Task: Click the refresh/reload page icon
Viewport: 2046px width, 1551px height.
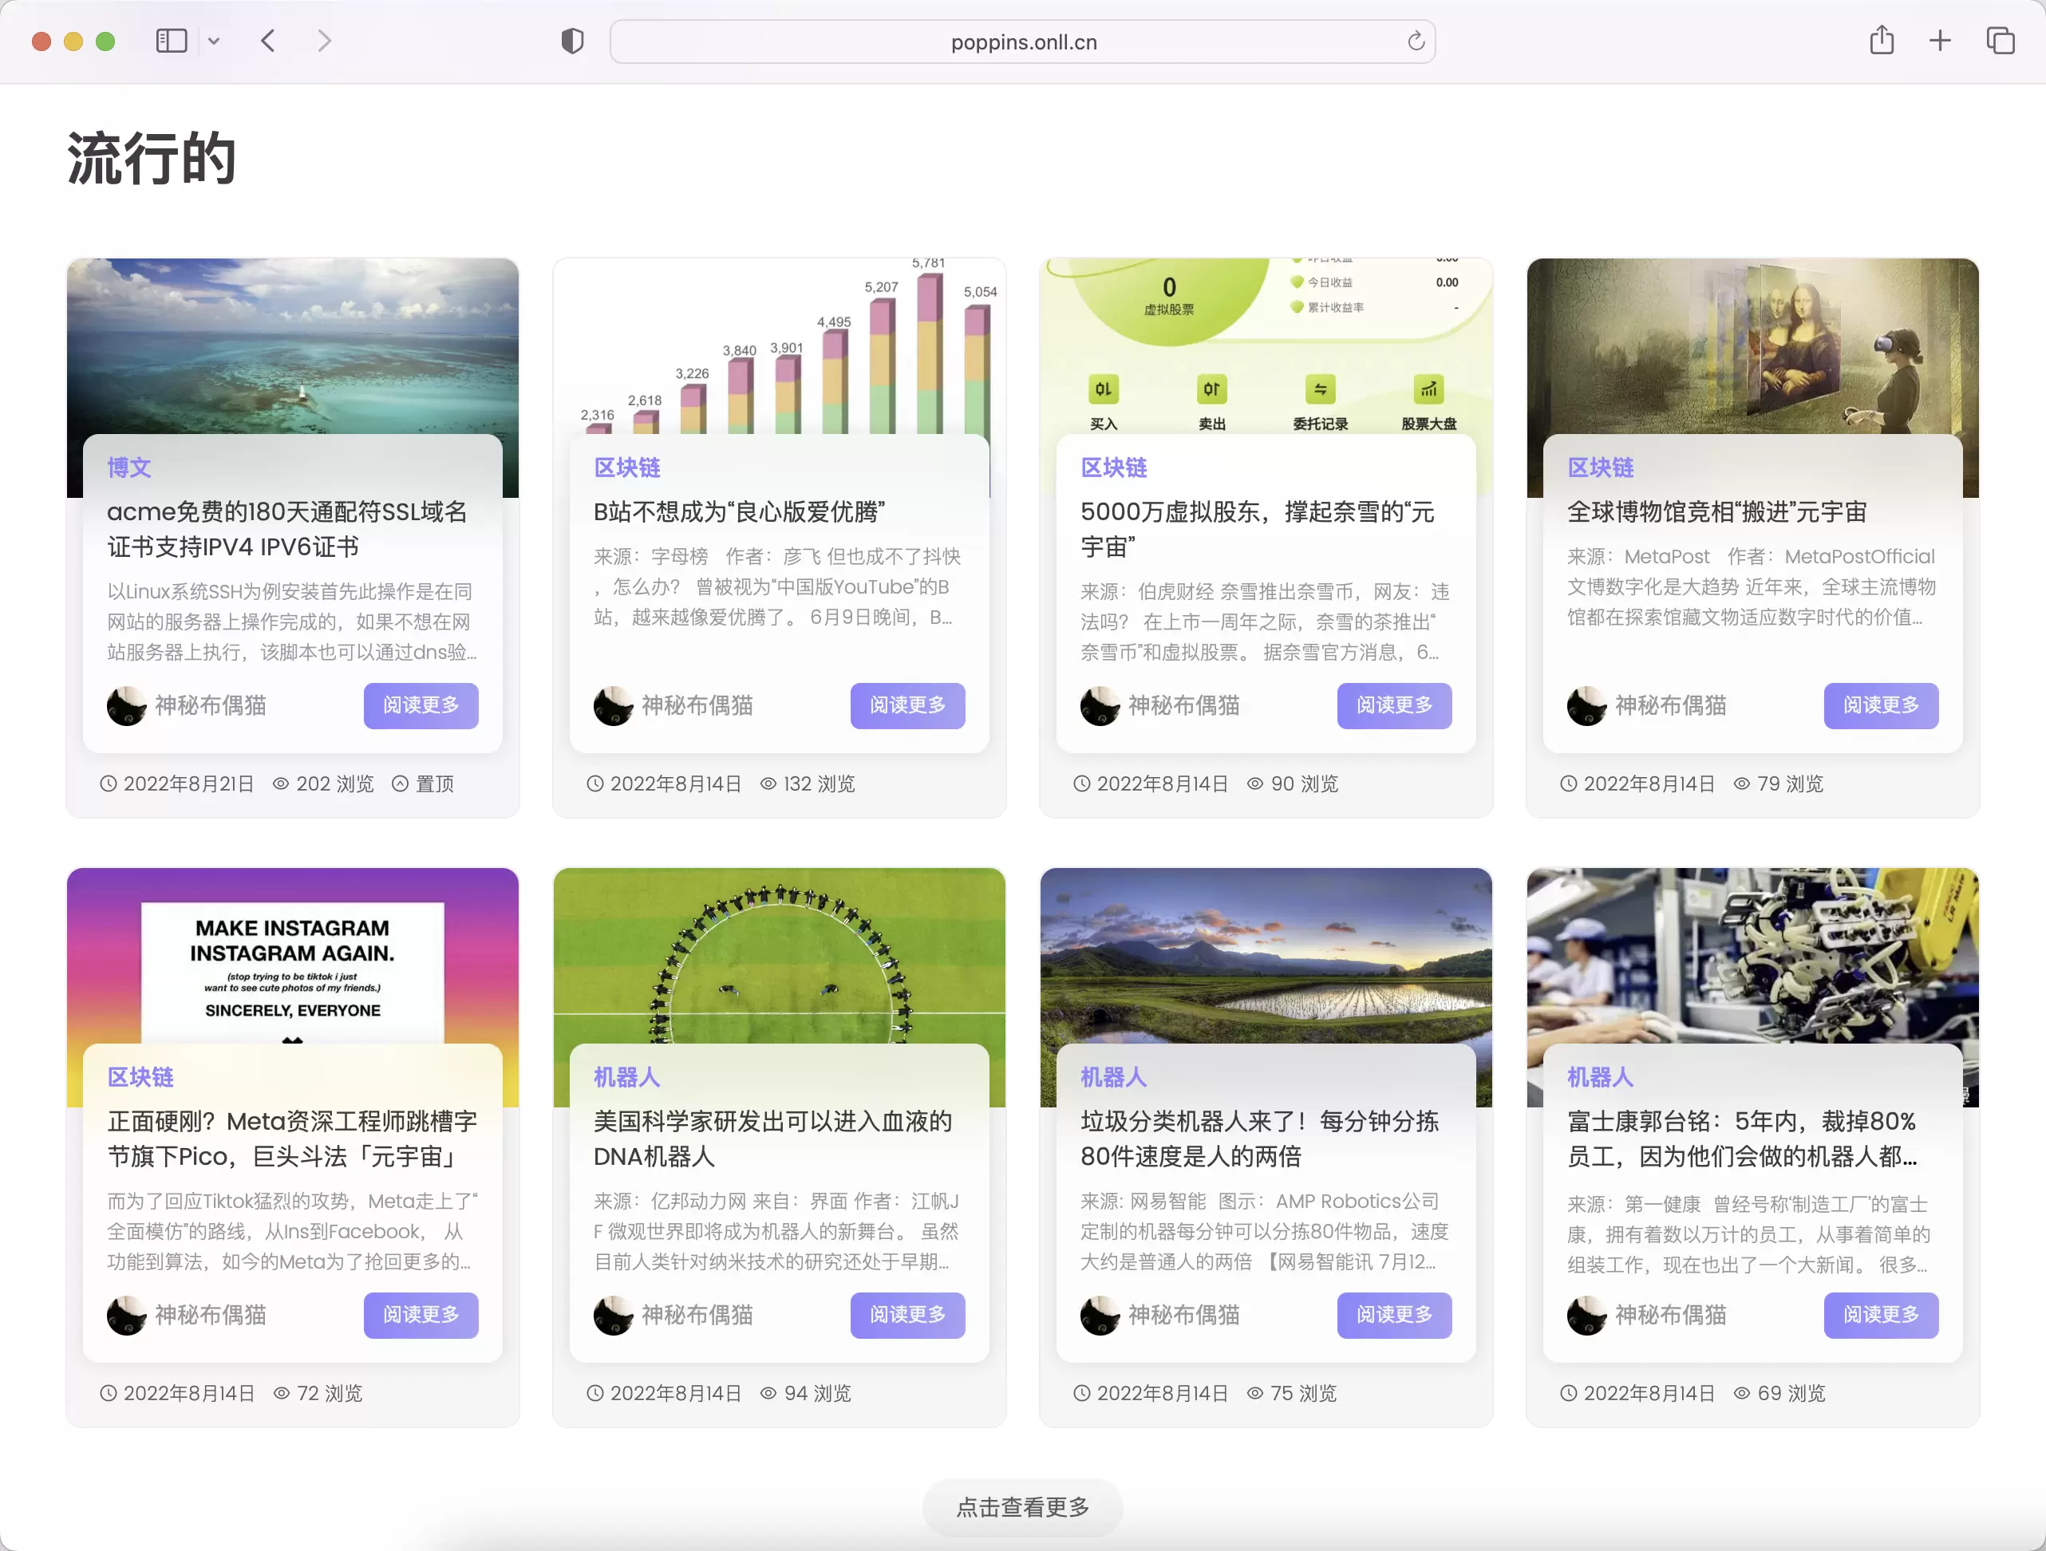Action: coord(1414,41)
